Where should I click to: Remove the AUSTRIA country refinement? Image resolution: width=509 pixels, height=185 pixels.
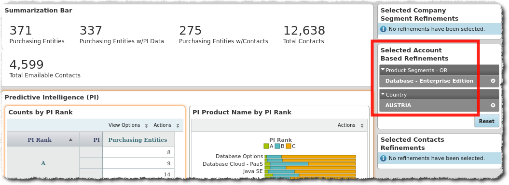493,105
